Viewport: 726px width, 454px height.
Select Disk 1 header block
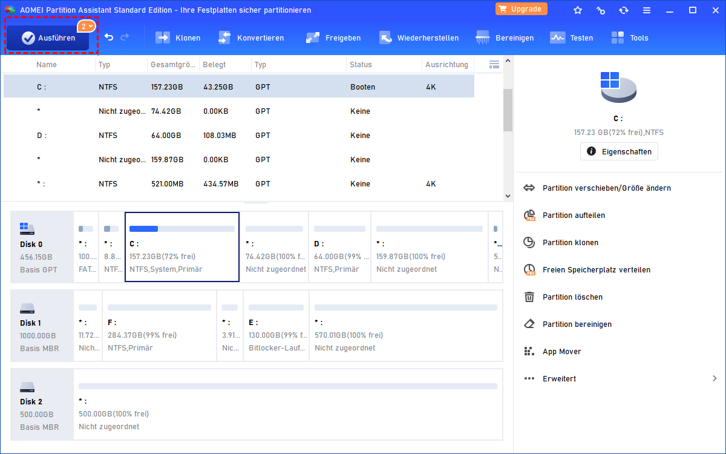[x=42, y=324]
